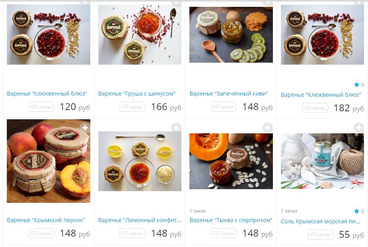
Task: Click star rating on Соль Крымская card
Action: coord(359,211)
